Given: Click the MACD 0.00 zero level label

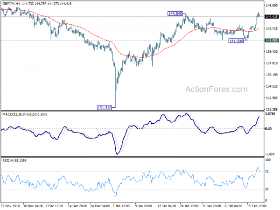Looking at the screenshot, I should tap(269, 129).
